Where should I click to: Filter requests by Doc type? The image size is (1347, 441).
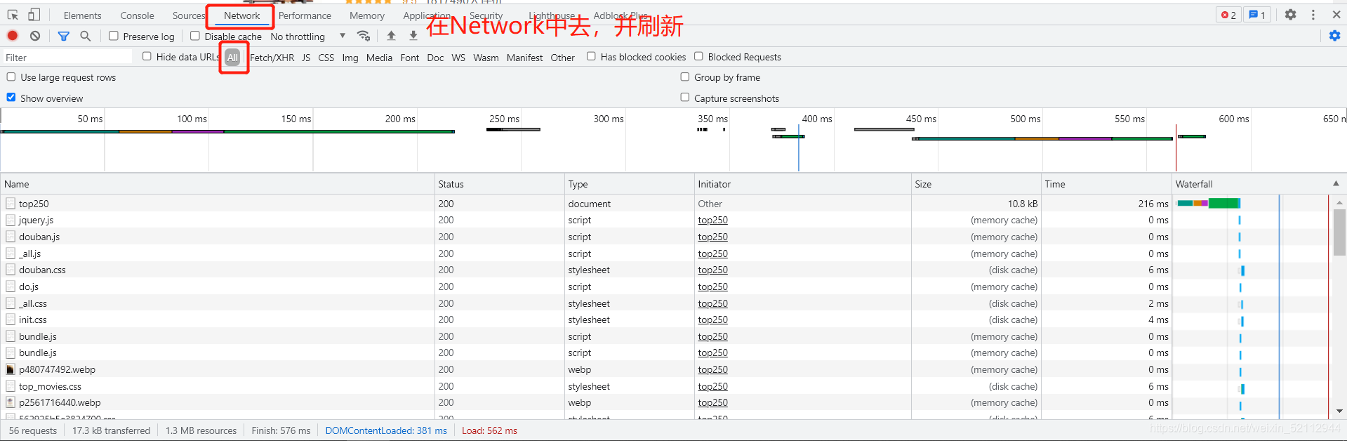click(435, 58)
